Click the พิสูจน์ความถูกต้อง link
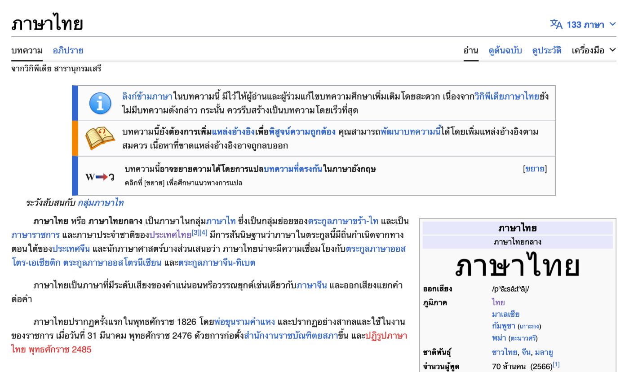The image size is (629, 372). tap(302, 132)
